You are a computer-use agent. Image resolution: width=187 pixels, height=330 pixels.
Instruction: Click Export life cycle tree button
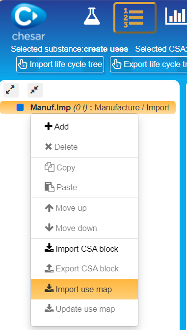click(x=148, y=65)
